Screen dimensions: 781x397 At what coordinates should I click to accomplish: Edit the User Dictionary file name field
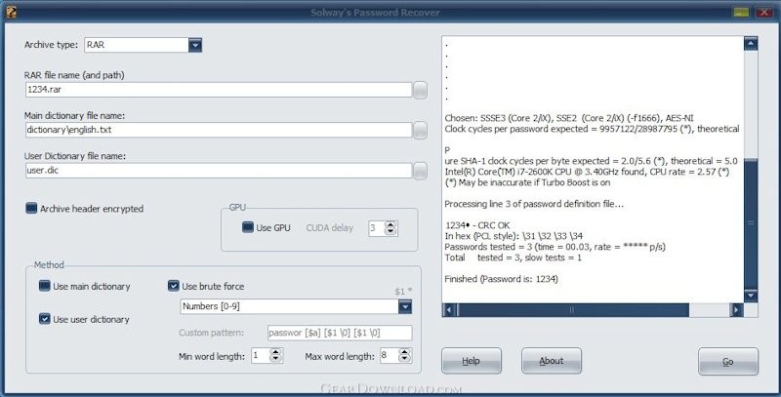coord(218,171)
